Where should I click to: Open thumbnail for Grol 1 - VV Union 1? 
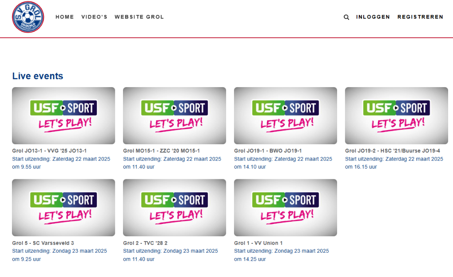285,208
